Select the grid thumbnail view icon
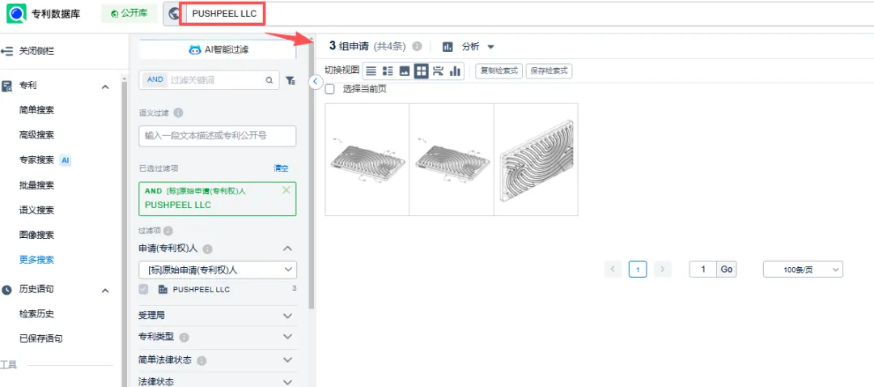The height and width of the screenshot is (387, 874). pyautogui.click(x=422, y=70)
